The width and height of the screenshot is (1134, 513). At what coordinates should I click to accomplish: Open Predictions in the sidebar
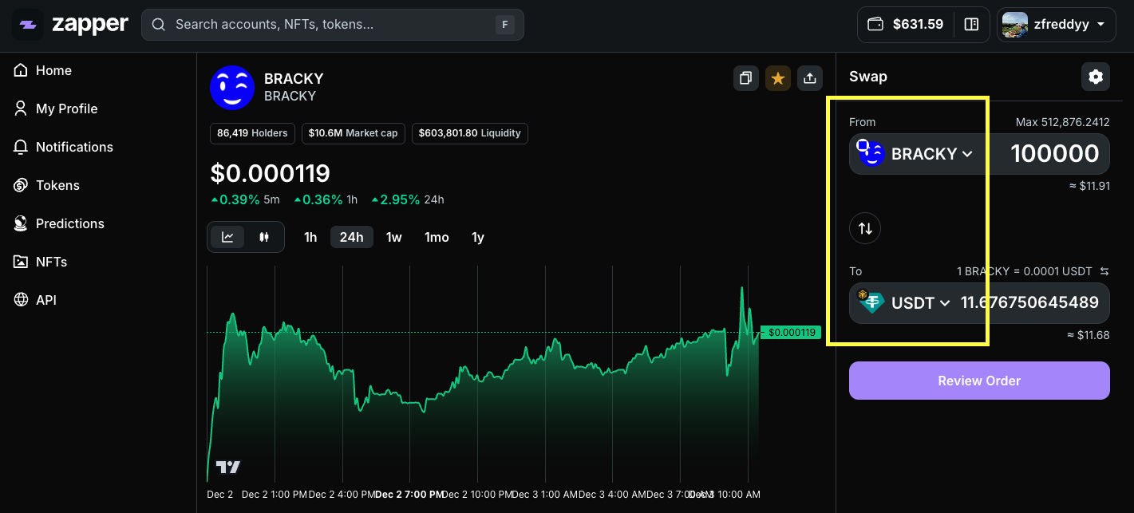pyautogui.click(x=69, y=223)
